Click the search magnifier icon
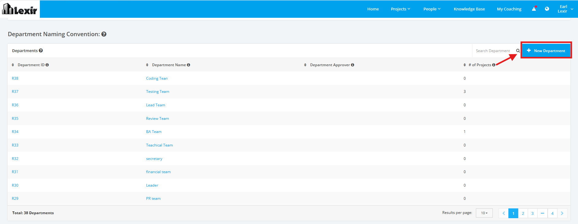The height and width of the screenshot is (224, 578). tap(518, 51)
